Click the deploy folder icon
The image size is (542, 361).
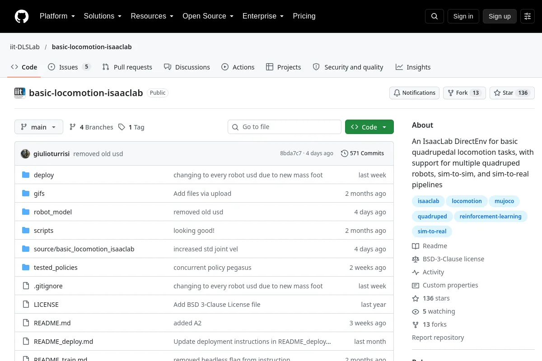(x=26, y=175)
